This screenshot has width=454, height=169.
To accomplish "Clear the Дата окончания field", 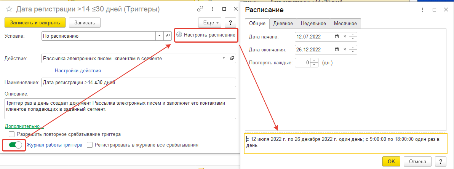I will coord(345,49).
